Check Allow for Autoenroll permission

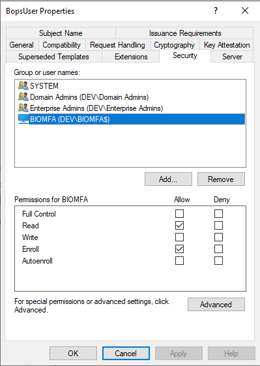tap(179, 260)
